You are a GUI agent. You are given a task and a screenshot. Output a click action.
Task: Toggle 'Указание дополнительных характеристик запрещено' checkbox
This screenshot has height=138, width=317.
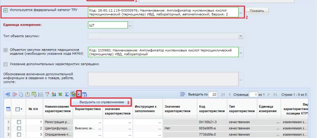(6, 64)
